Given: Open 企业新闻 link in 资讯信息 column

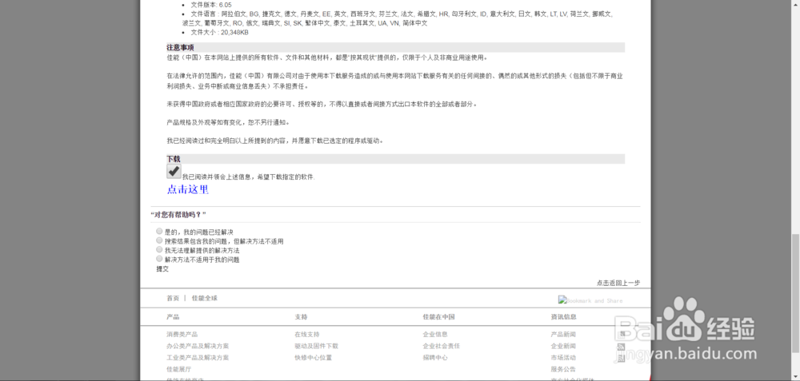Looking at the screenshot, I should click(x=563, y=346).
